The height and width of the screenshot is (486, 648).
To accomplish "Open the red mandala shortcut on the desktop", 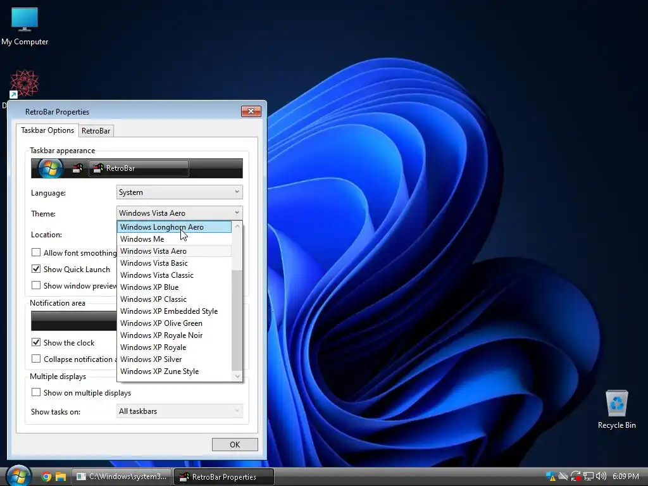I will point(24,84).
